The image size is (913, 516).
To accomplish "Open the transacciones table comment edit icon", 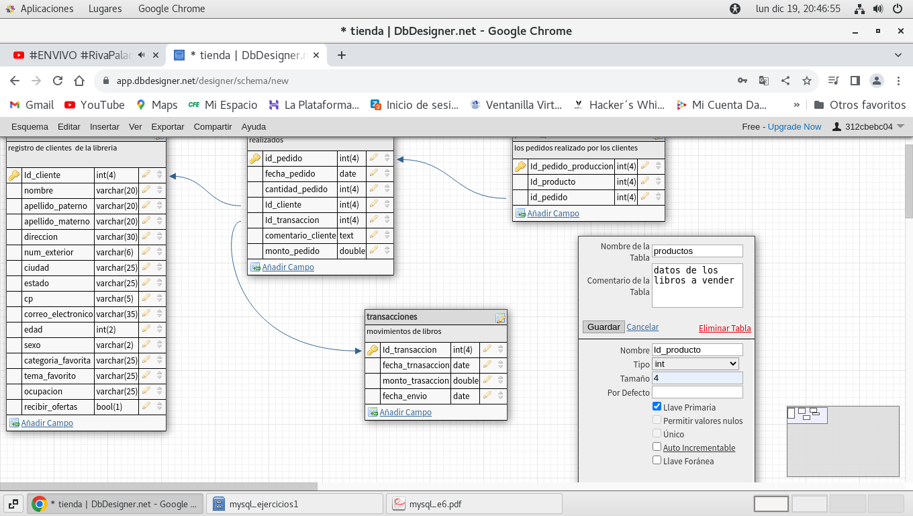I will tap(500, 318).
